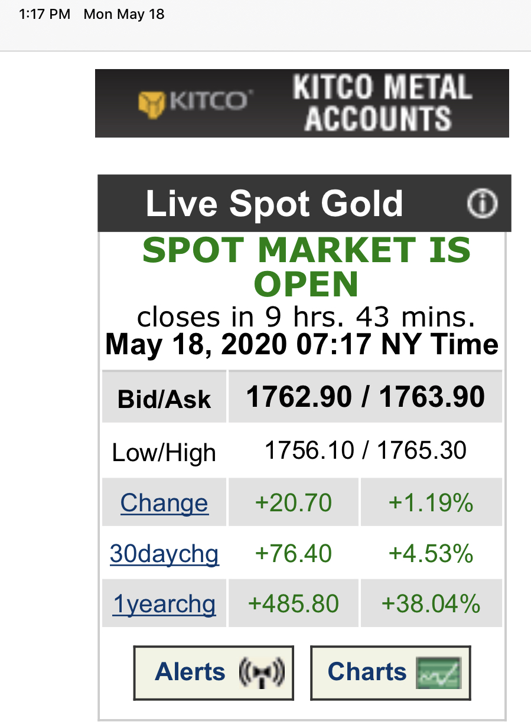Select the bid/ask price 1762.90 / 1763.90
The width and height of the screenshot is (531, 728).
point(365,397)
